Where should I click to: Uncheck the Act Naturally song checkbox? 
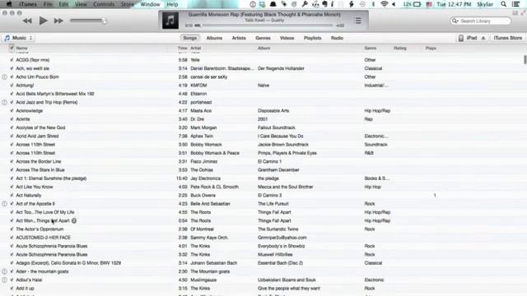coord(12,196)
